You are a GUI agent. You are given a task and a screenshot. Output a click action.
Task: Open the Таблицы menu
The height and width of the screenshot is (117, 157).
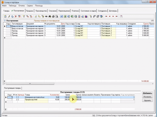coord(12,6)
